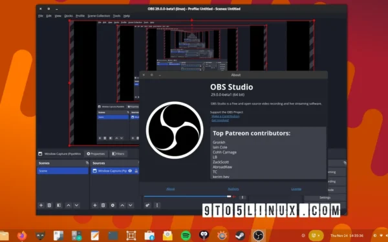Move scene down with arrow icon
Viewport: 388px width, 242px height.
(76, 205)
